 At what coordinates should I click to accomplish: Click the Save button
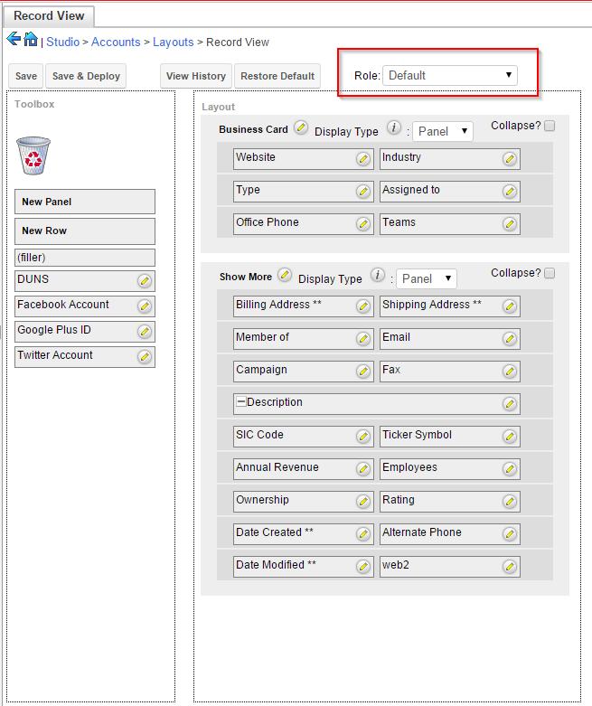click(x=26, y=76)
